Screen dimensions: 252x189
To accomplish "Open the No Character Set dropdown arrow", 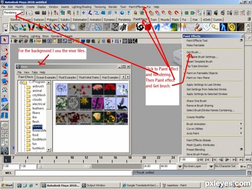I will [211, 166].
